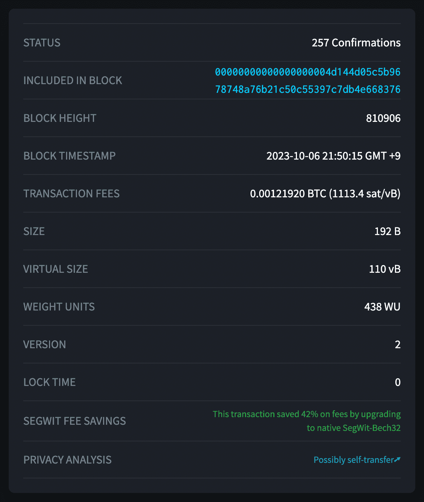The image size is (424, 502).
Task: Click the TRANSACTION FEES label
Action: coord(72,194)
